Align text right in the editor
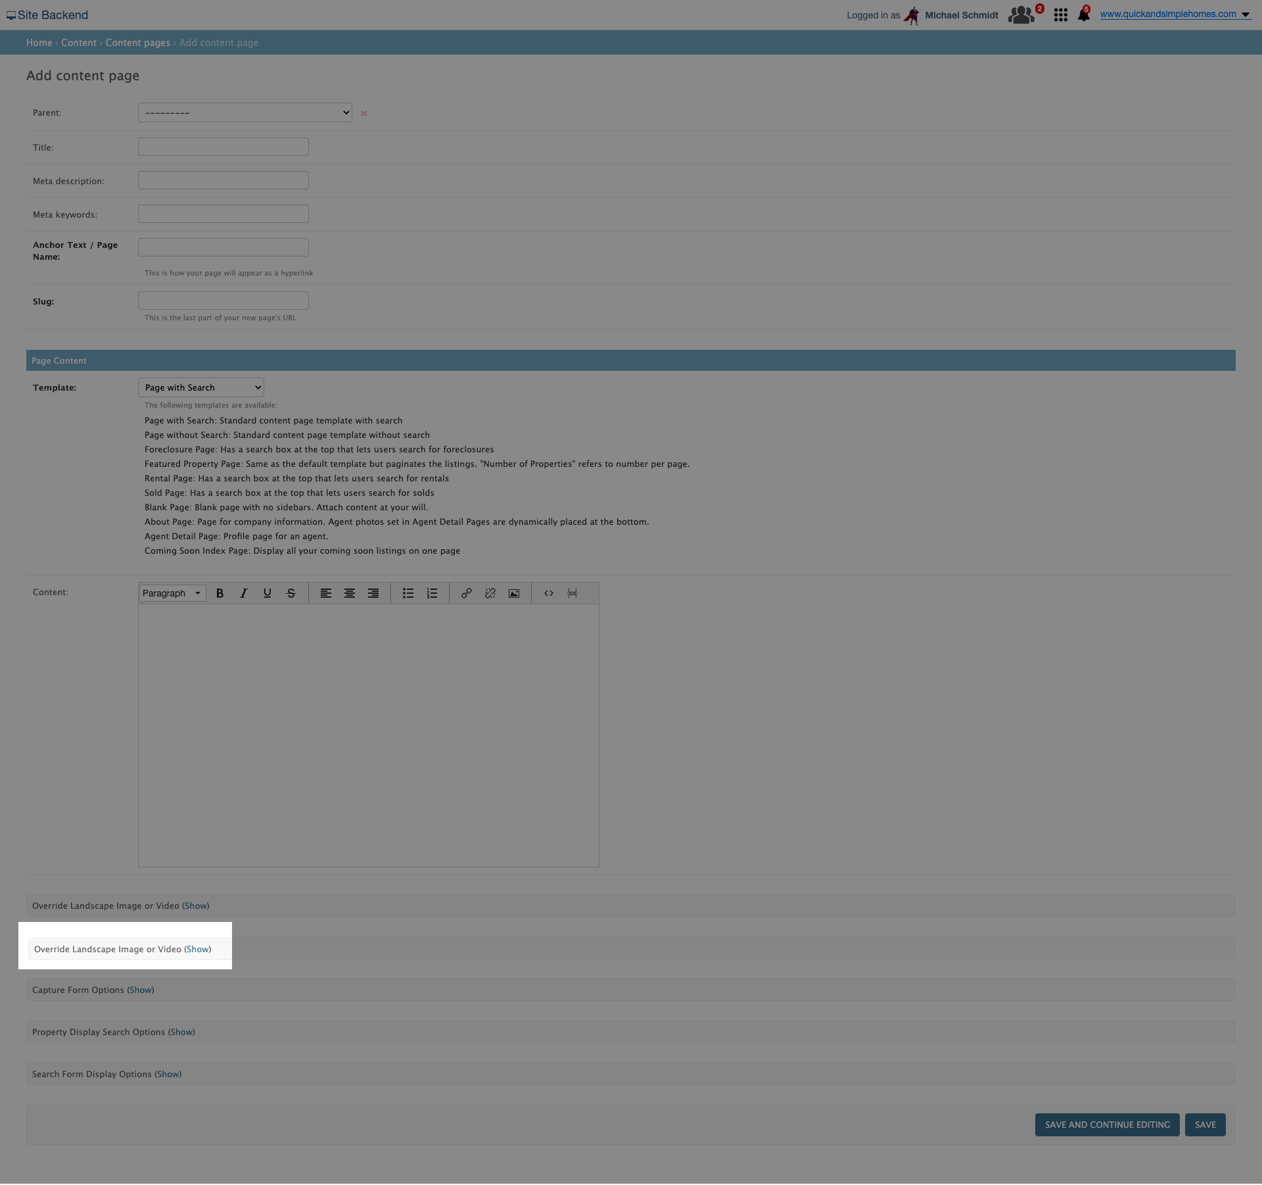 373,593
